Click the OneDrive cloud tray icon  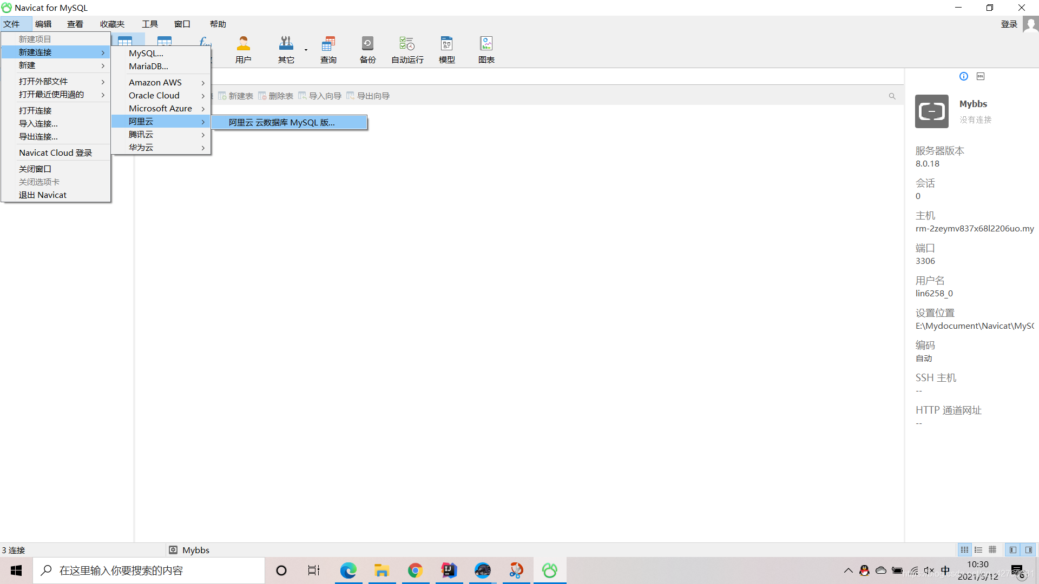881,570
